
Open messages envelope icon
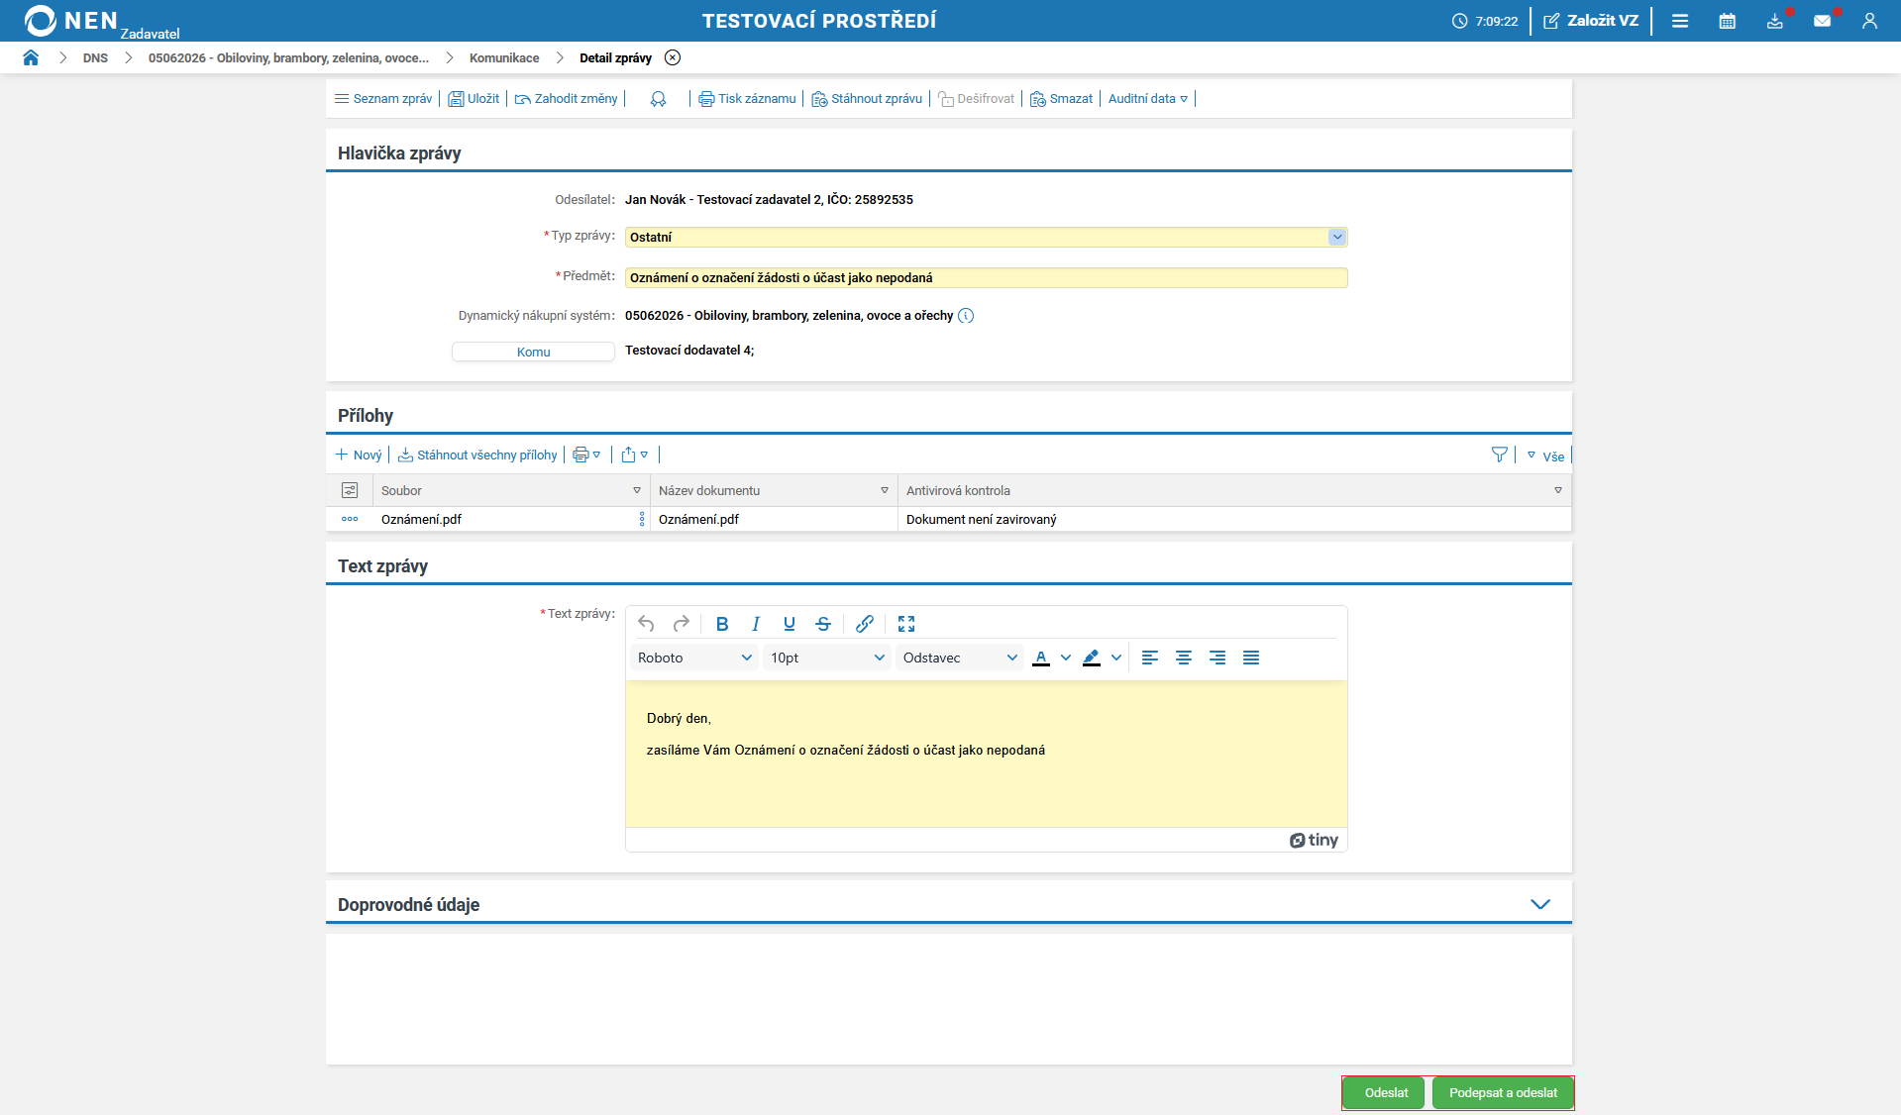point(1823,21)
